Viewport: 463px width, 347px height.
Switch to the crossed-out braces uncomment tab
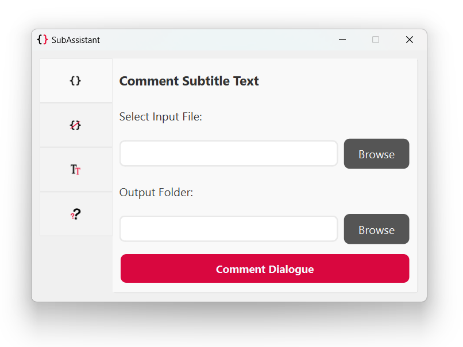[75, 125]
